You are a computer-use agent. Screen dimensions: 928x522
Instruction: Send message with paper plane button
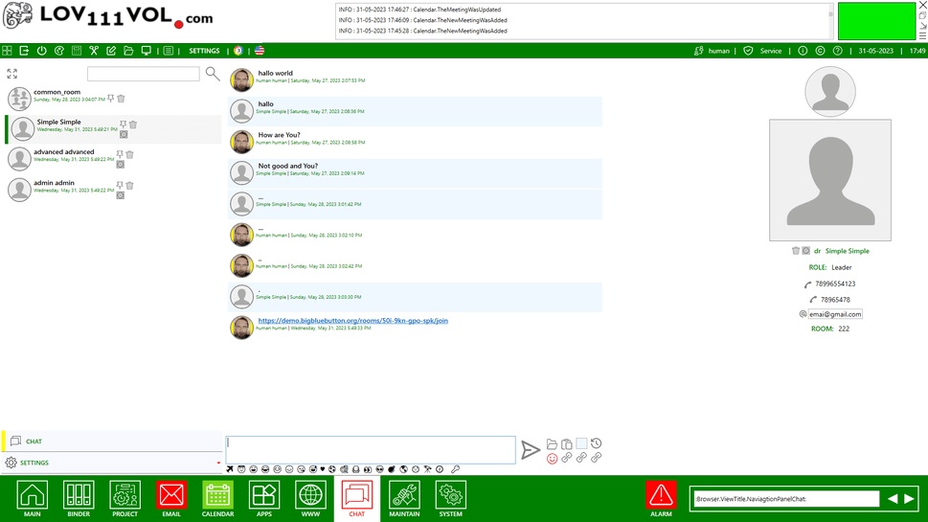click(531, 450)
